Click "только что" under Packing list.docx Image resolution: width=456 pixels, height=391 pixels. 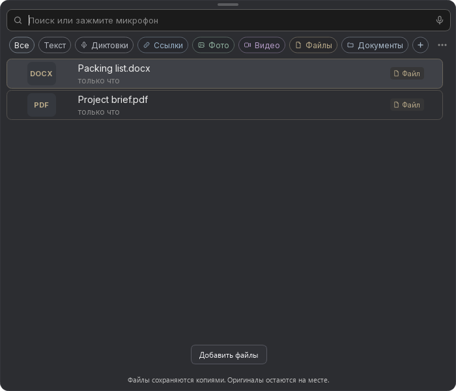pyautogui.click(x=98, y=81)
